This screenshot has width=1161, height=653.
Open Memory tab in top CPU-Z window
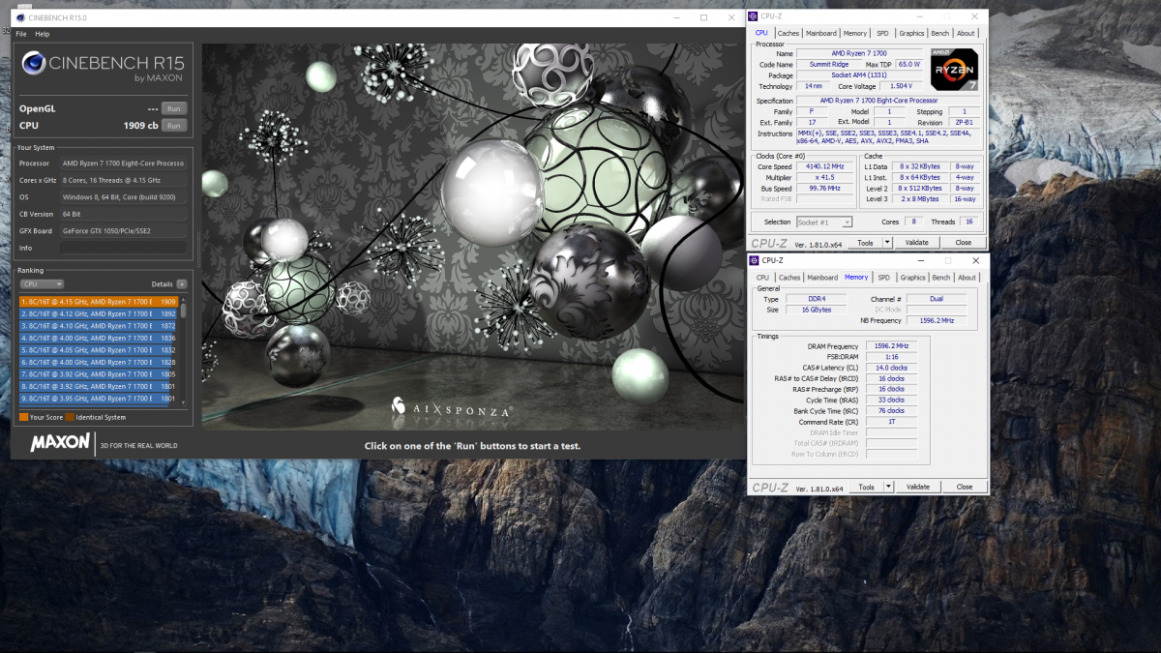coord(855,34)
